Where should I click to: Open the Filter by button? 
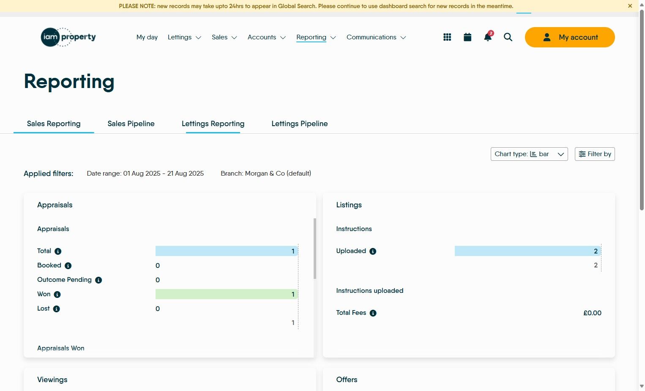click(x=594, y=154)
